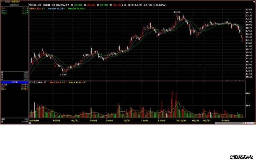Click the 2010/05/07 date field in left panel
Image resolution: width=256 pixels, height=160 pixels.
coord(14,5)
